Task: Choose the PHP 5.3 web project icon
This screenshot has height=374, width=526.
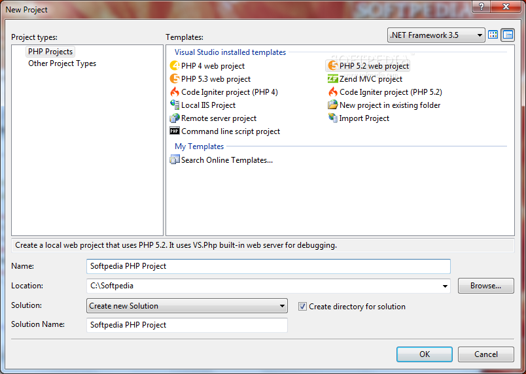Action: coord(175,78)
